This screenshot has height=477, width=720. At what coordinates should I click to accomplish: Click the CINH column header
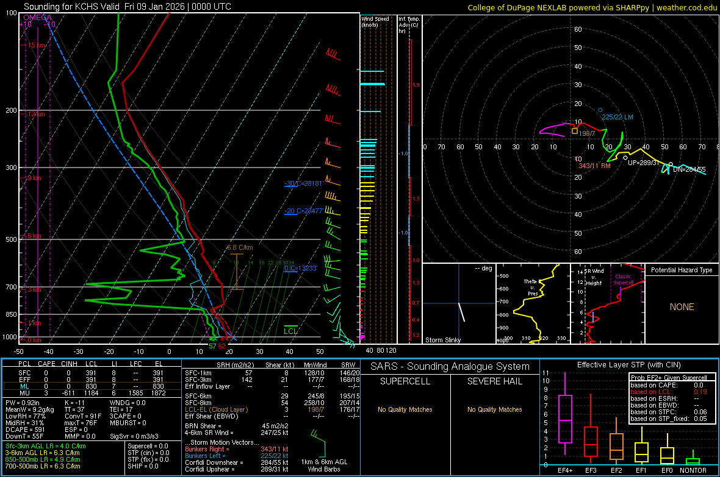(70, 364)
